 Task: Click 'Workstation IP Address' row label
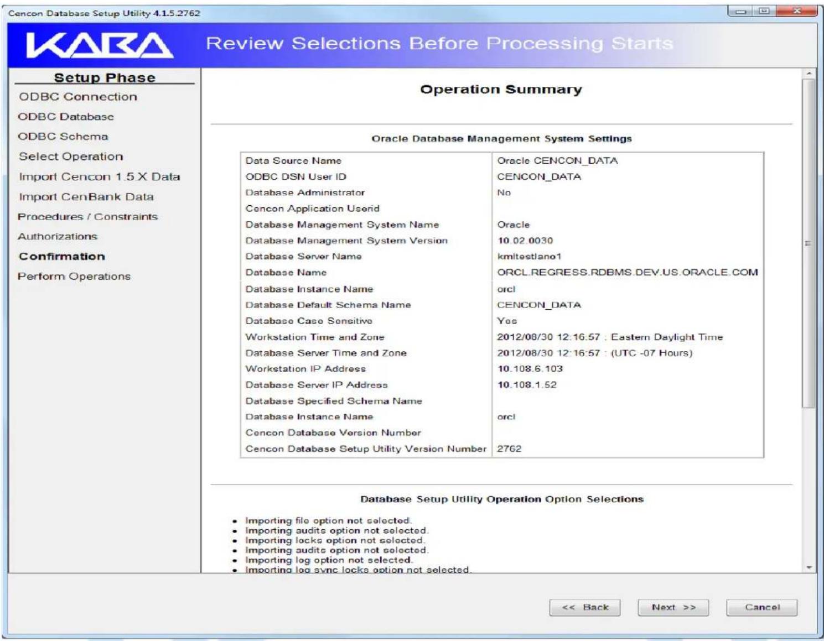pos(305,369)
